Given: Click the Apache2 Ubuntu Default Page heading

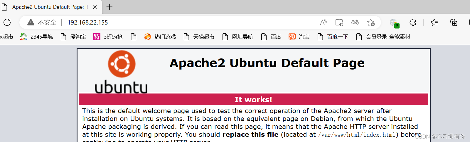Looking at the screenshot, I should coord(267,63).
